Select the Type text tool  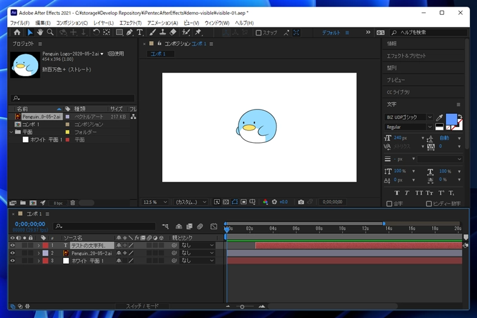coord(140,32)
